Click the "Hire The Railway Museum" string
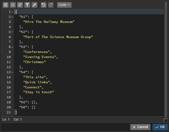Image resolution: width=169 pixels, height=132 pixels. [x=49, y=22]
